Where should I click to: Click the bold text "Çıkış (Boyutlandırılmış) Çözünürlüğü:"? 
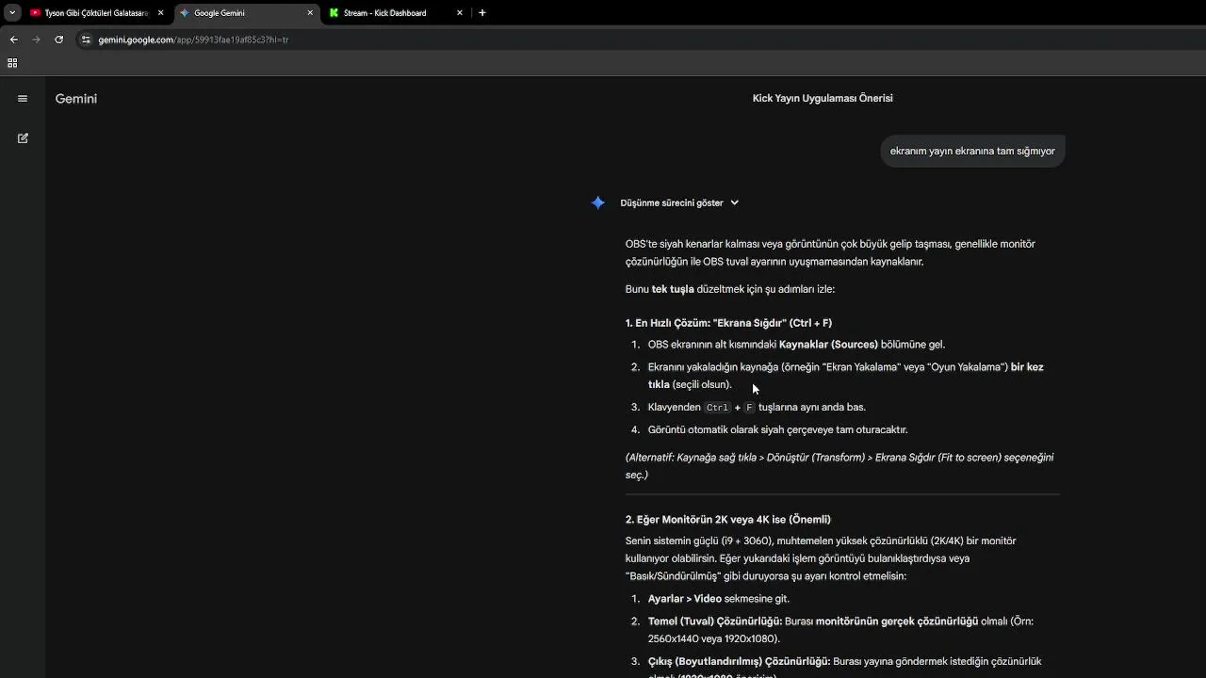pyautogui.click(x=740, y=661)
